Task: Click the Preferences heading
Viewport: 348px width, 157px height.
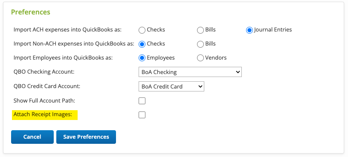Action: click(x=31, y=12)
